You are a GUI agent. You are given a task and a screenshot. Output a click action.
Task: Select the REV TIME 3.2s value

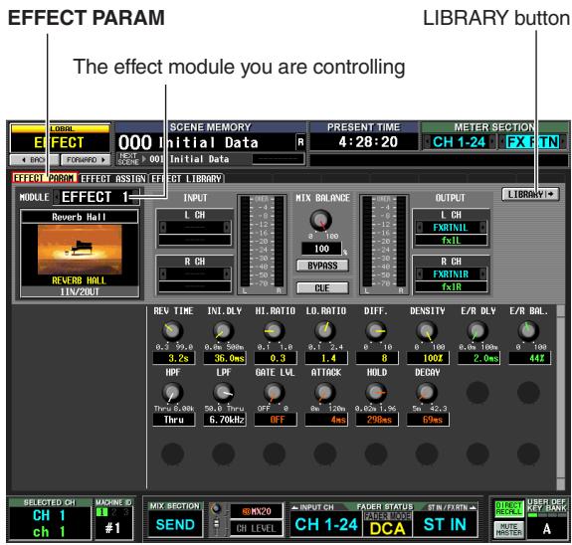tap(174, 358)
